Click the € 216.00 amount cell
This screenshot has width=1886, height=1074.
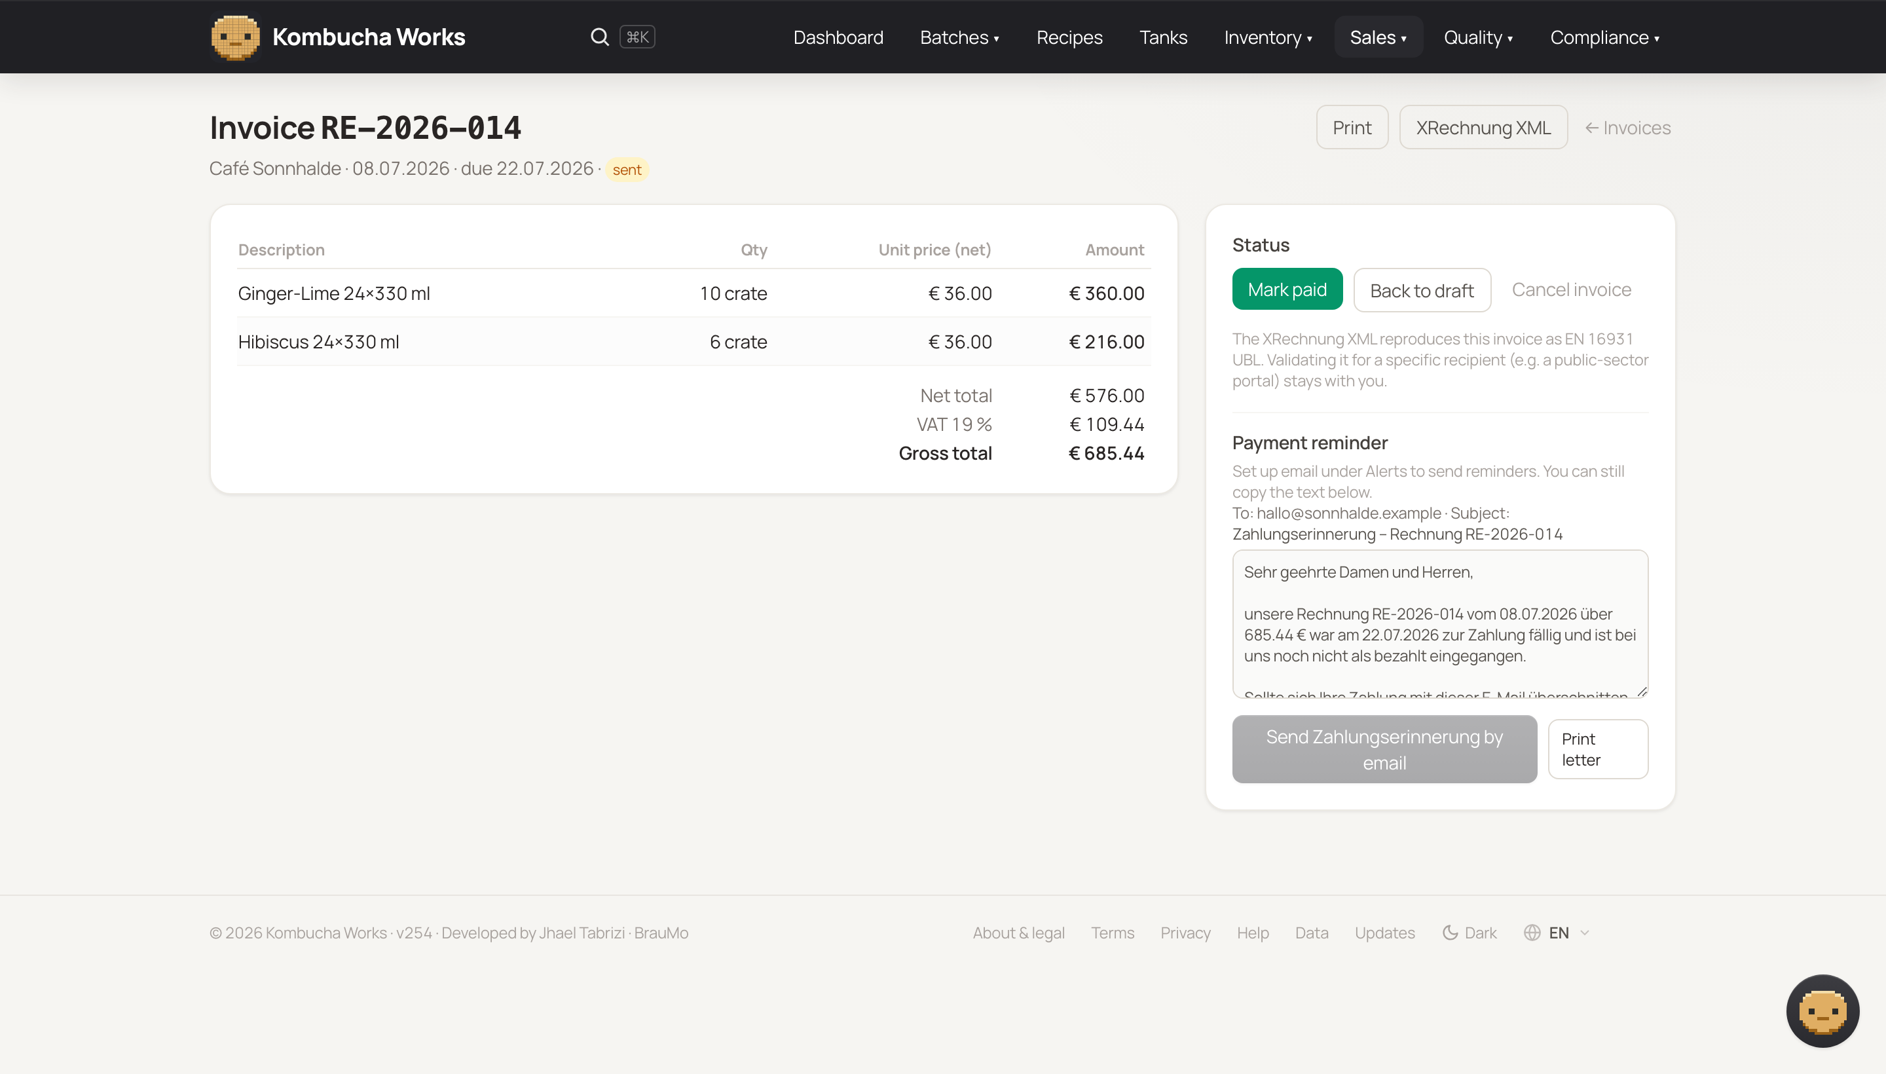click(1106, 342)
